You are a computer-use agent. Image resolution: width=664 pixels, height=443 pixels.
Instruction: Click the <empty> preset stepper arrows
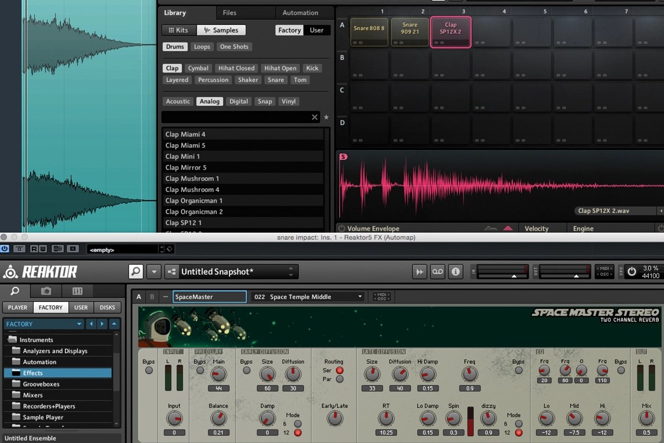[x=161, y=249]
